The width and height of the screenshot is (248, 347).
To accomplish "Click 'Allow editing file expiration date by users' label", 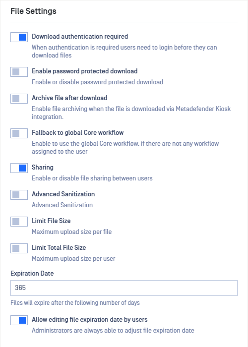I will [x=90, y=320].
